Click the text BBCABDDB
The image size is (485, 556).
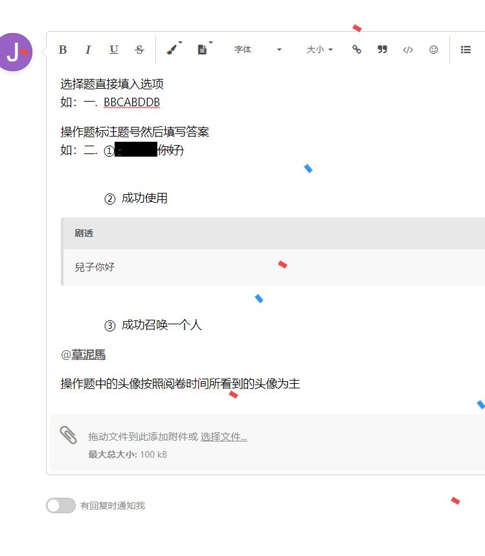[x=131, y=102]
